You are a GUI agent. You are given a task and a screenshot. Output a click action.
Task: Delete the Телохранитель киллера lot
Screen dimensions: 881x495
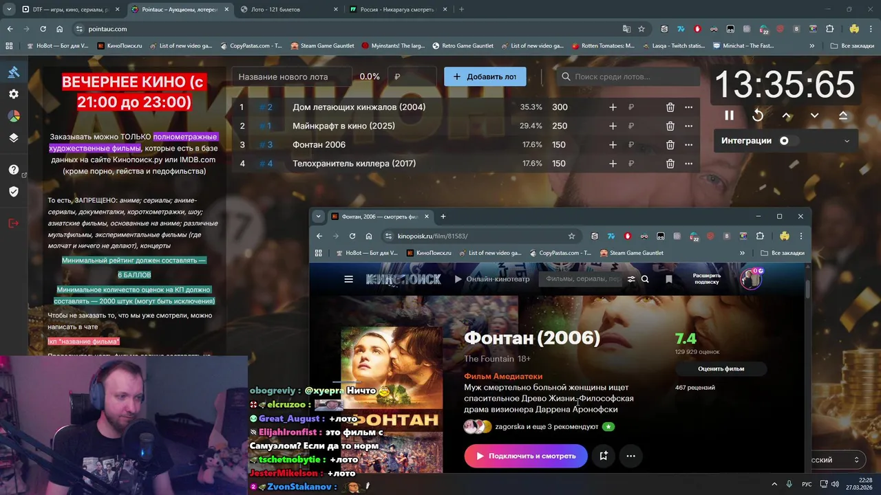pos(670,164)
